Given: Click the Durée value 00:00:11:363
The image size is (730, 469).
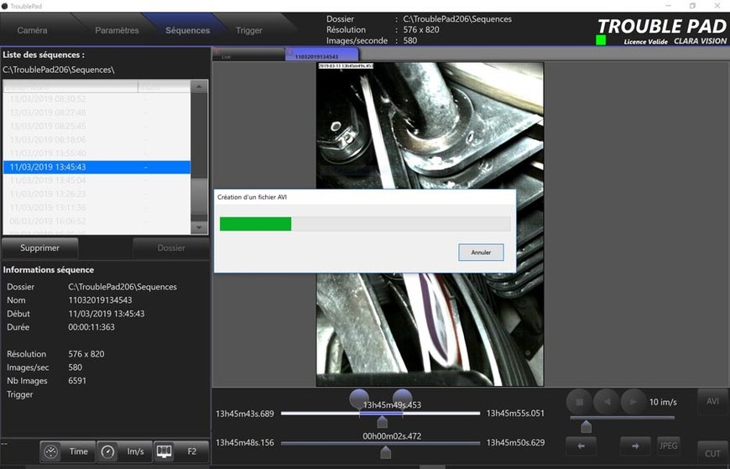Looking at the screenshot, I should click(91, 327).
